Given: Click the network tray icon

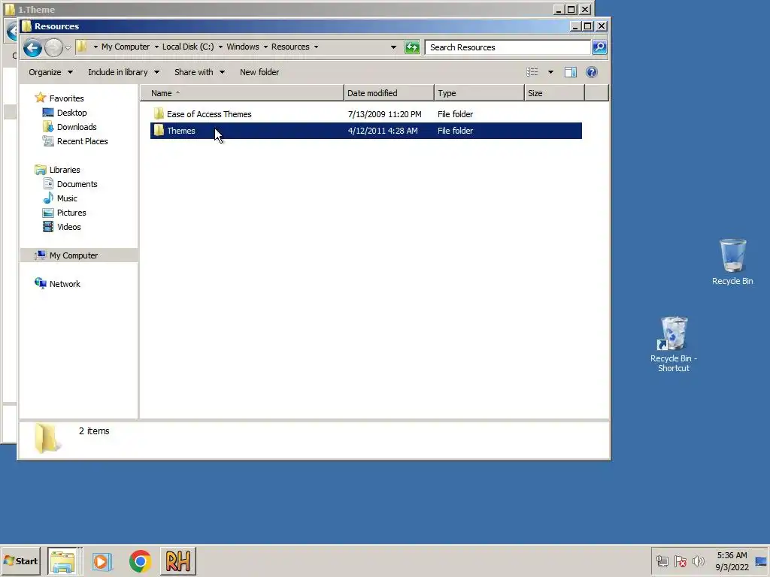Looking at the screenshot, I should coord(662,560).
